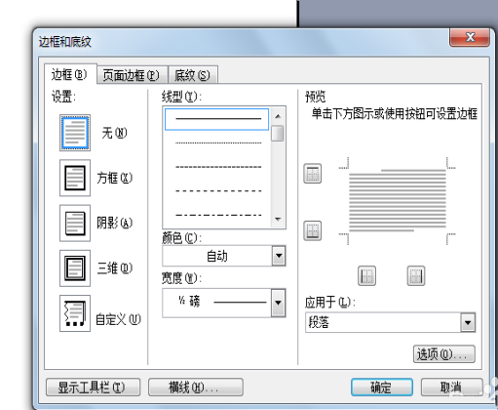This screenshot has width=498, height=410.
Task: Select the 方框 (Box) border setting icon
Action: (x=75, y=178)
